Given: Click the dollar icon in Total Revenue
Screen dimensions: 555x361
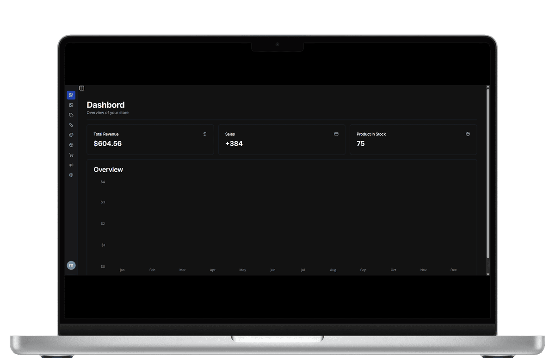Looking at the screenshot, I should point(205,134).
